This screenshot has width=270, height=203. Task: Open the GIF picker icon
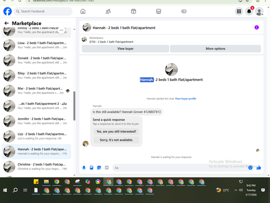pyautogui.click(x=107, y=168)
